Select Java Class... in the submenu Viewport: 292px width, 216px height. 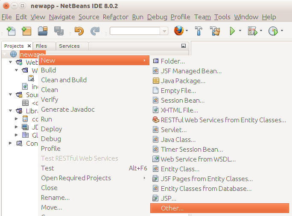click(x=219, y=139)
